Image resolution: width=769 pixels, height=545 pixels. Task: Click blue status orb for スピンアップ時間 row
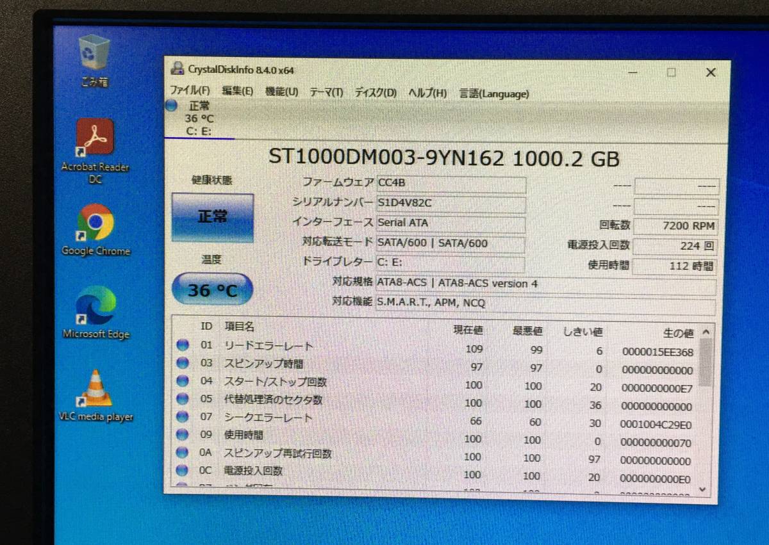[x=183, y=363]
